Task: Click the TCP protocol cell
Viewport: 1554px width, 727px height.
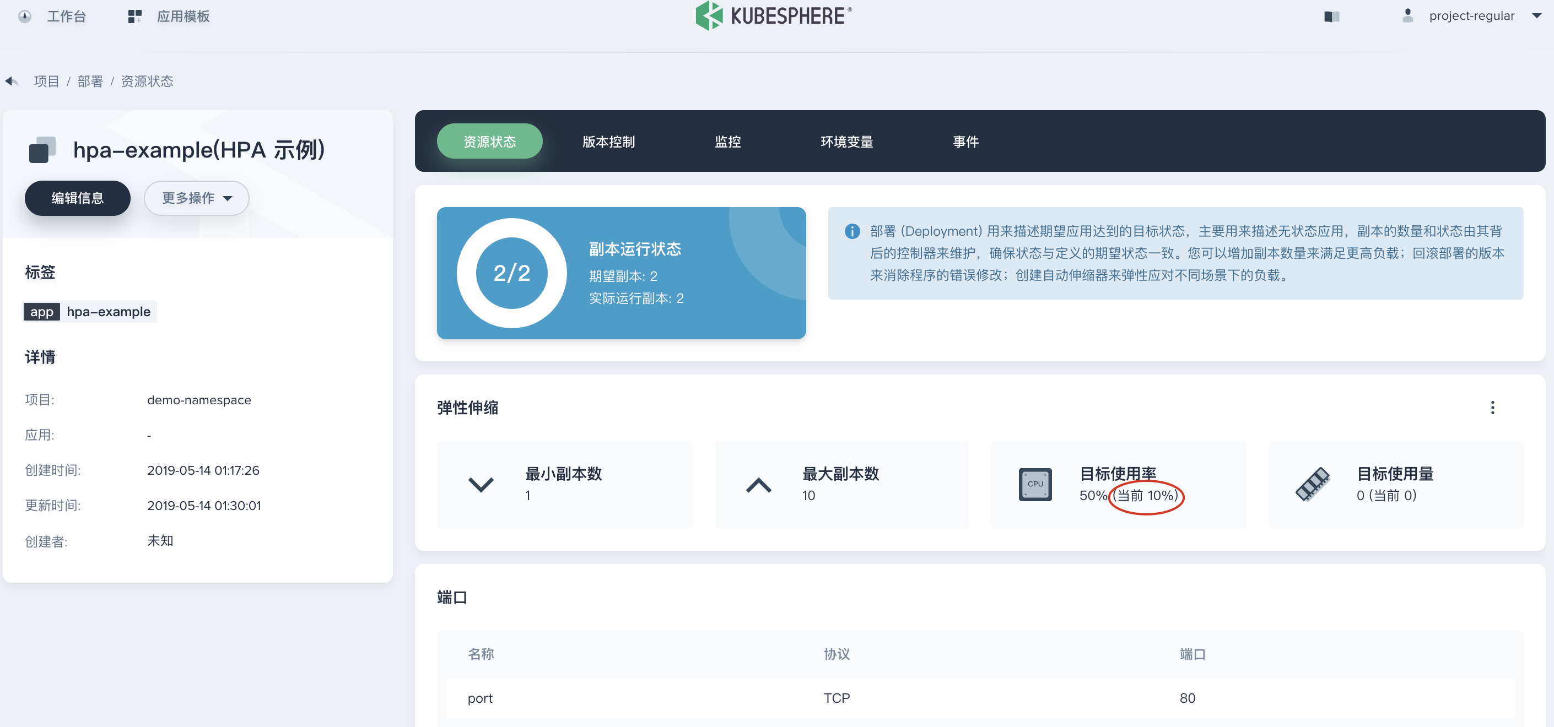Action: (837, 698)
